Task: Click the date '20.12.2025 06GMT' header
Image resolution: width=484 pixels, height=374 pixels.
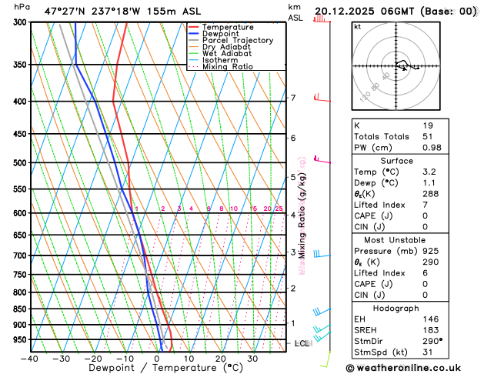Action: pyautogui.click(x=364, y=12)
